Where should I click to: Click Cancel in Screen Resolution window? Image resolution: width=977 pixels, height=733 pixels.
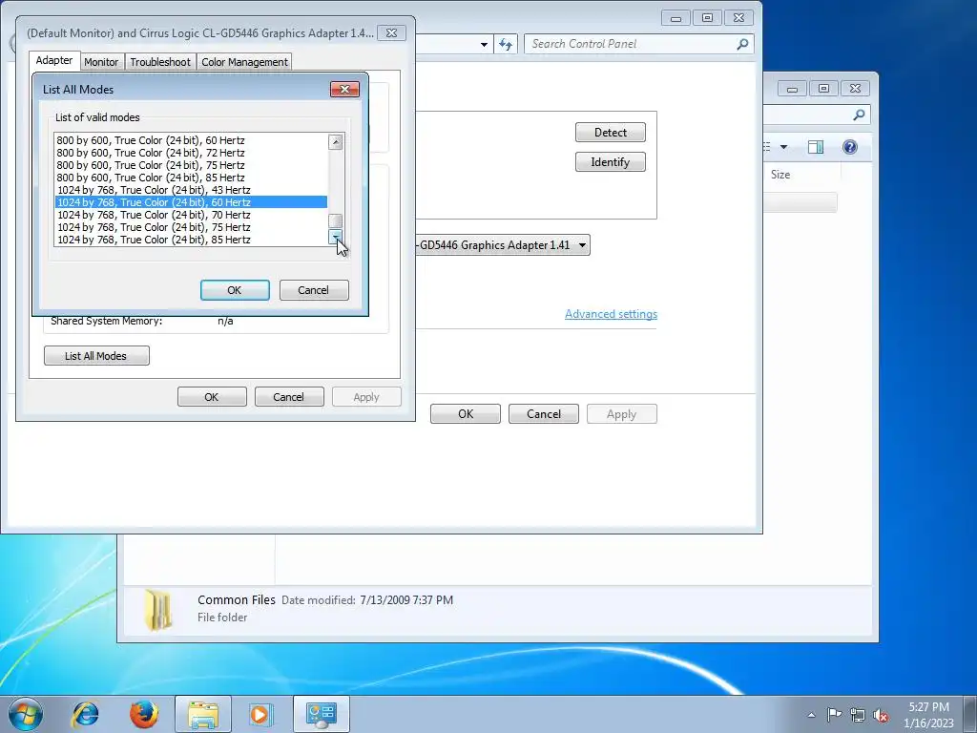pyautogui.click(x=543, y=414)
